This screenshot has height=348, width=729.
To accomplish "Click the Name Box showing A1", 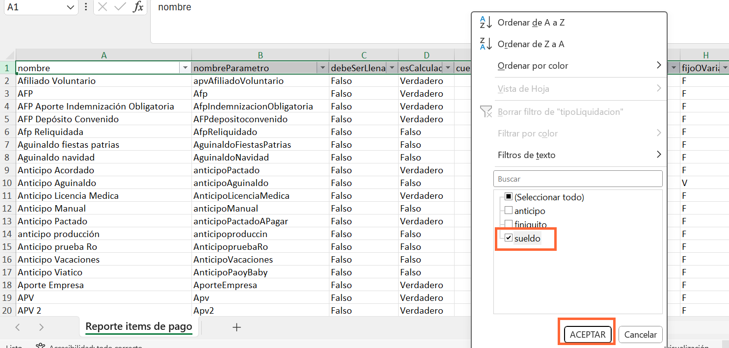I will 33,7.
